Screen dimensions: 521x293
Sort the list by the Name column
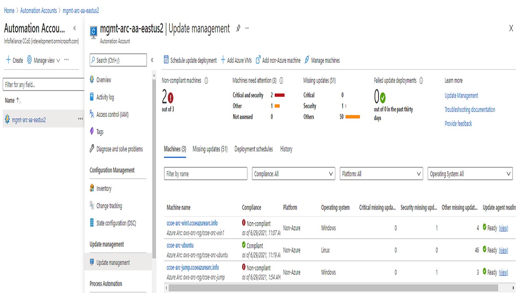click(x=13, y=101)
